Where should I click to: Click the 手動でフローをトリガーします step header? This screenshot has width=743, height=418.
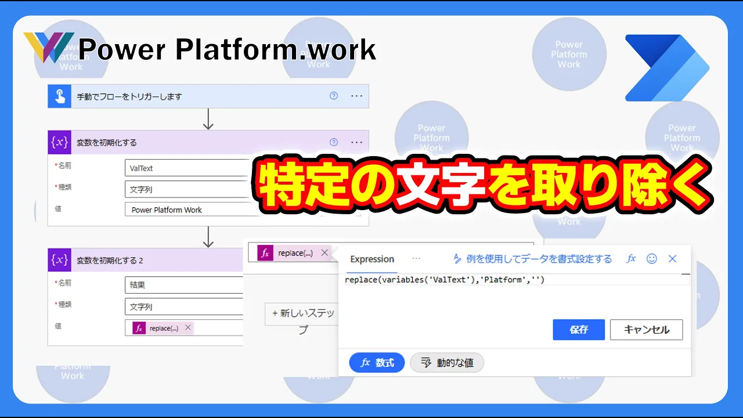coord(208,96)
